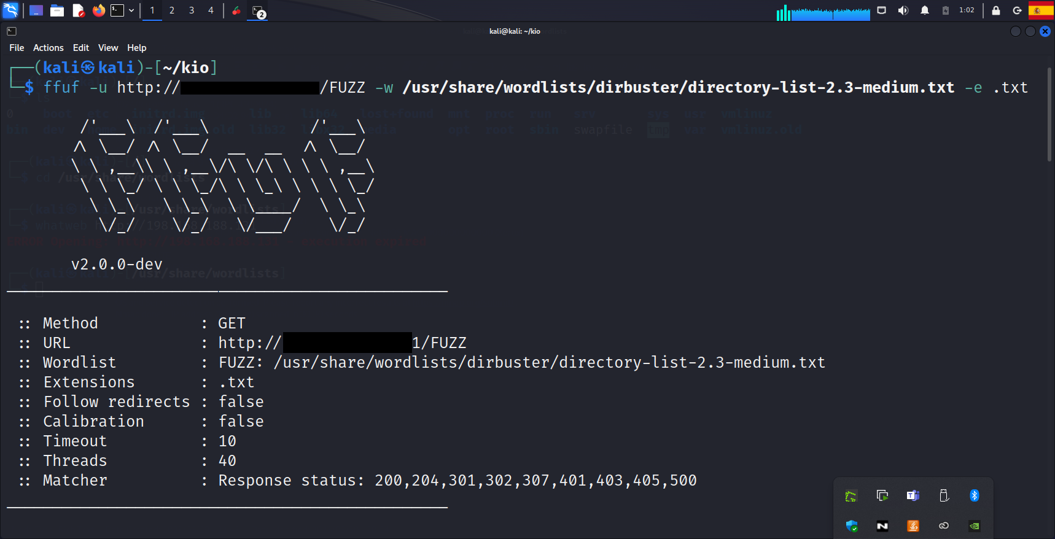1055x539 pixels.
Task: Open the Spanish keyboard layout selector
Action: tap(1040, 10)
